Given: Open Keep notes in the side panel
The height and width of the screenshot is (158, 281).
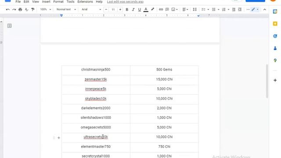Looking at the screenshot, I should pyautogui.click(x=275, y=24).
